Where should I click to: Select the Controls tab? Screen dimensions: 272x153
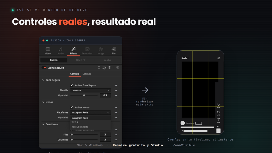click(x=75, y=74)
